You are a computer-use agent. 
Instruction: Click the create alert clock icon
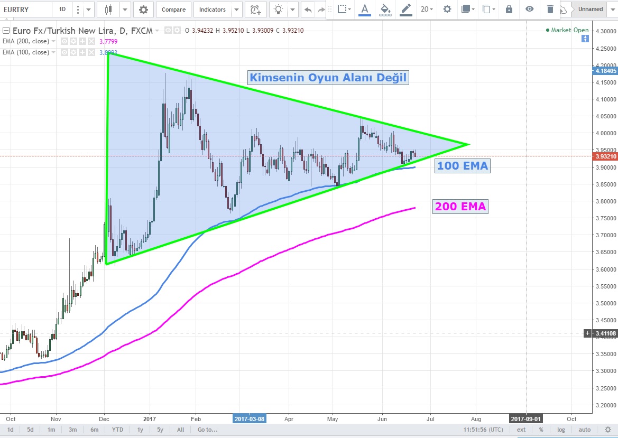(x=256, y=10)
